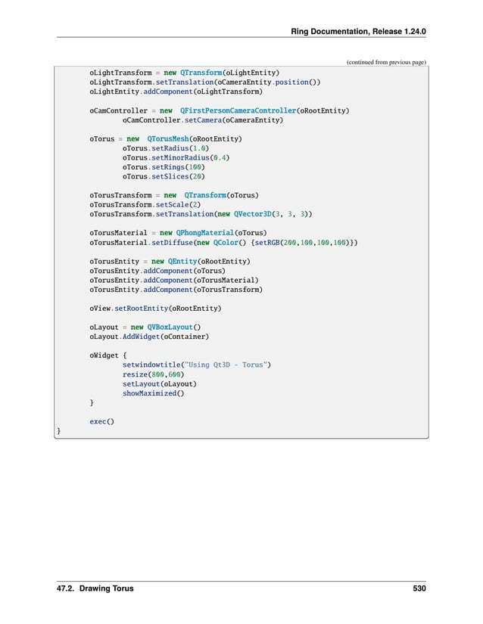Image resolution: width=483 pixels, height=624 pixels.
Task: Click the line 'oTorus.setSlices(20)'
Action: (x=164, y=176)
